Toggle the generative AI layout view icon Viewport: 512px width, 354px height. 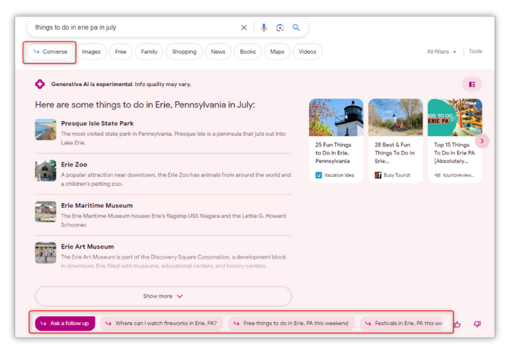point(471,85)
